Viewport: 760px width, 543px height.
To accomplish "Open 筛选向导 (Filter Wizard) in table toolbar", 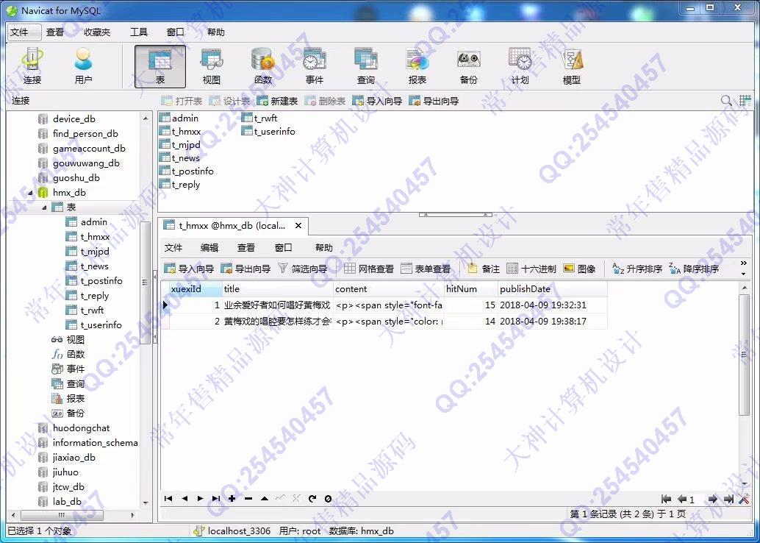I will (302, 269).
